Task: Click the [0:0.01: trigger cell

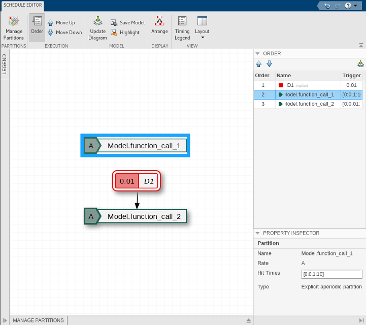Action: tap(351, 104)
